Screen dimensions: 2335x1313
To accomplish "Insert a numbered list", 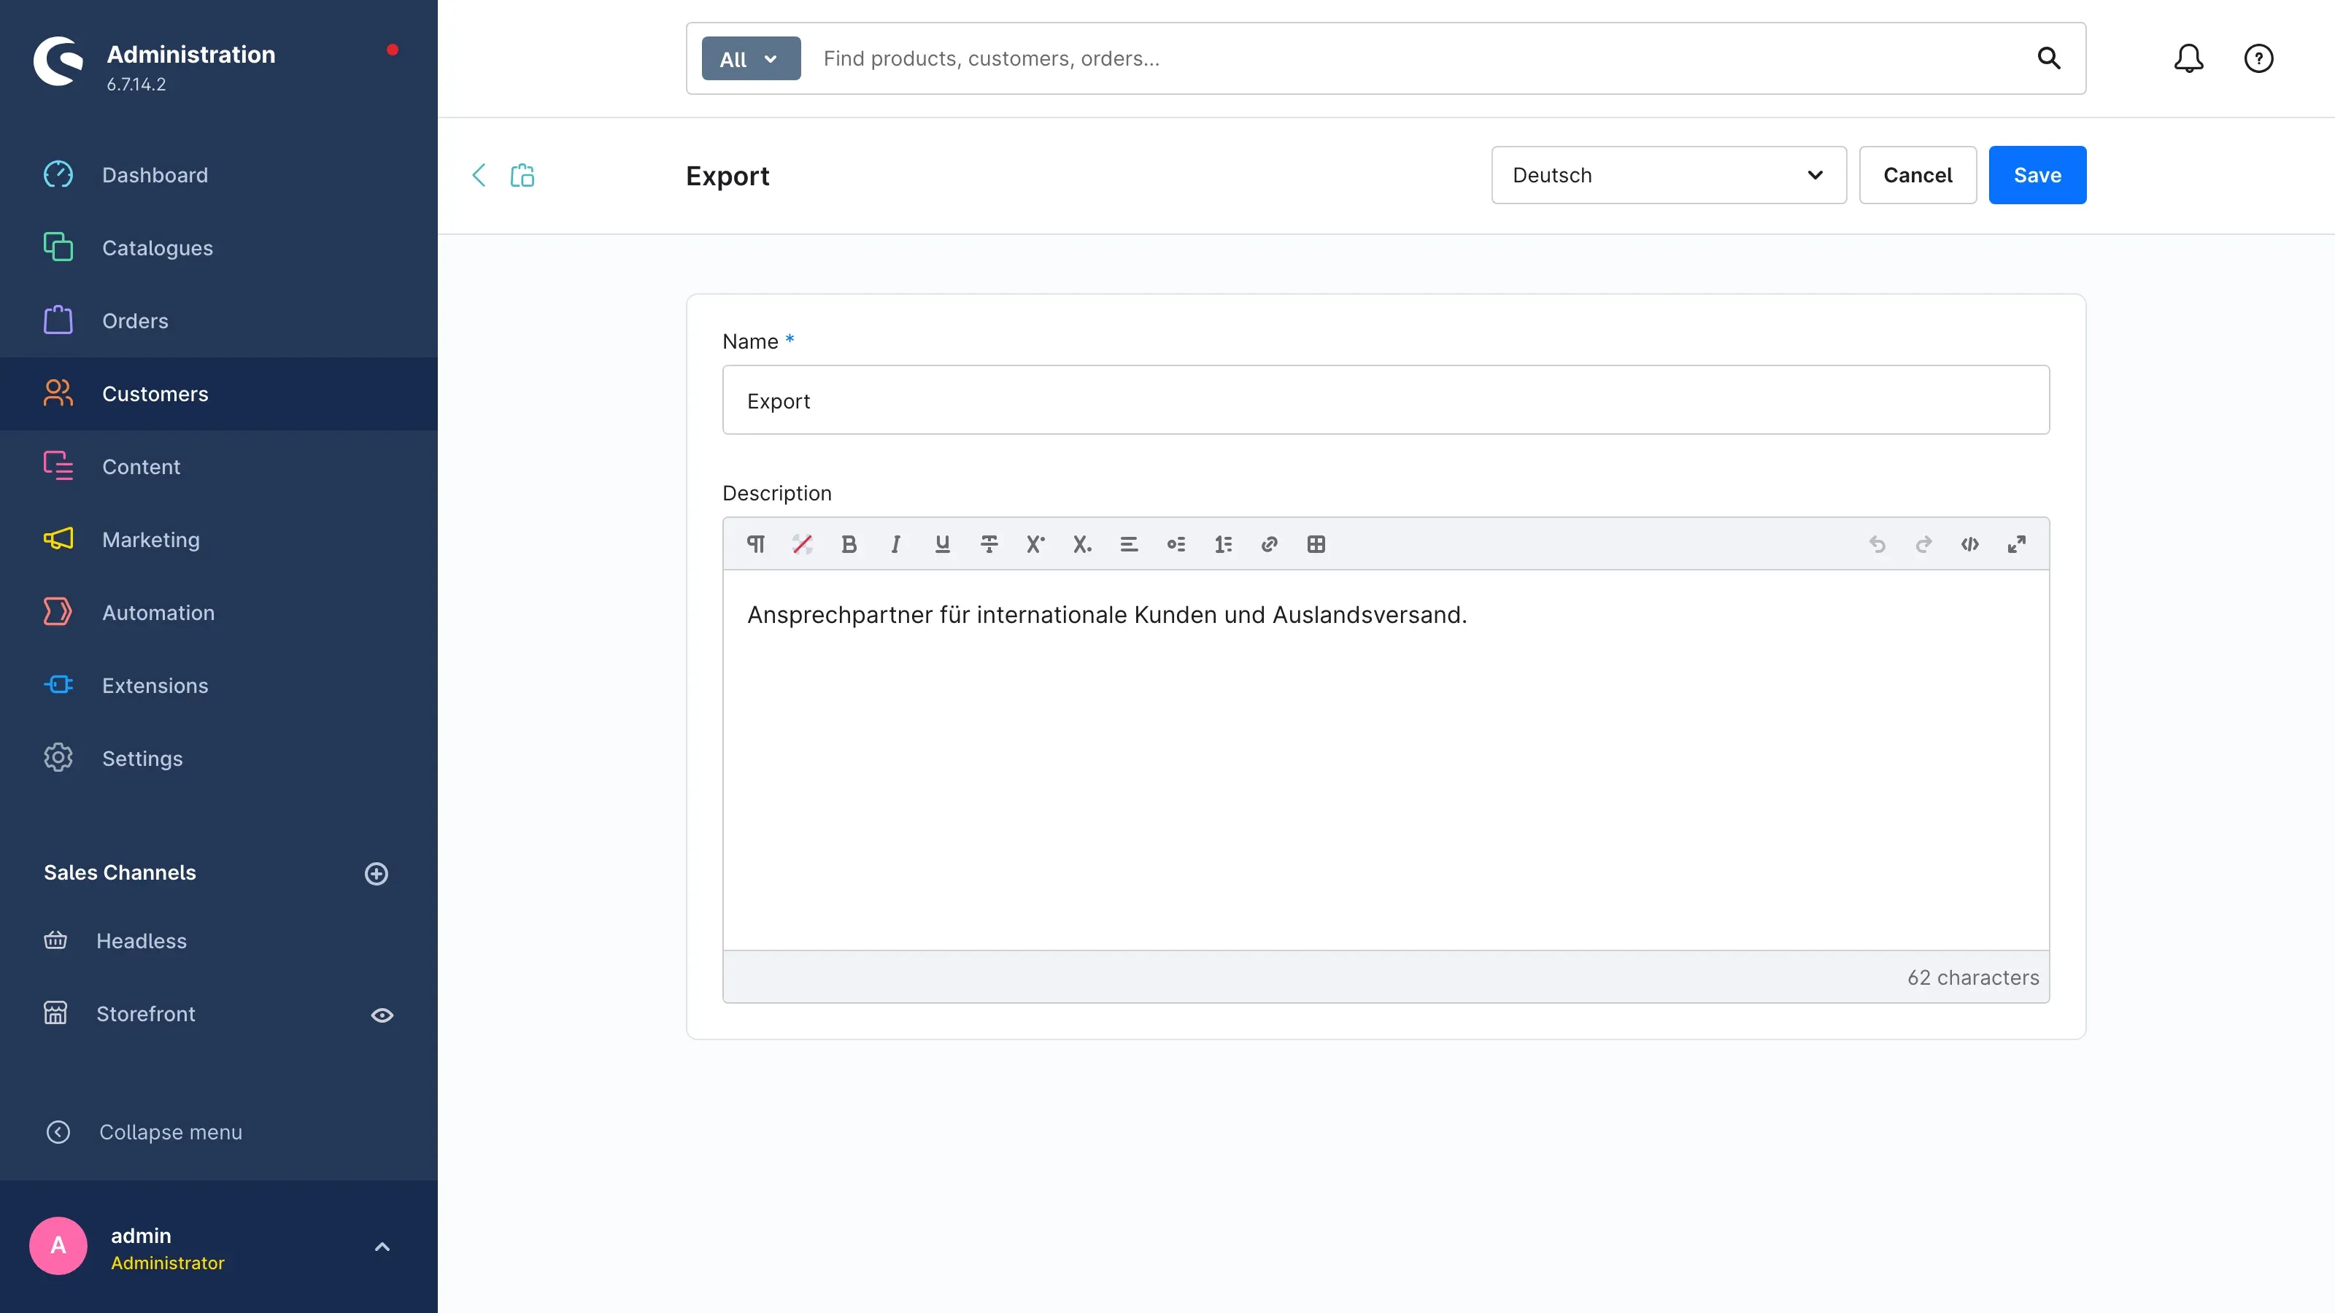I will 1223,543.
